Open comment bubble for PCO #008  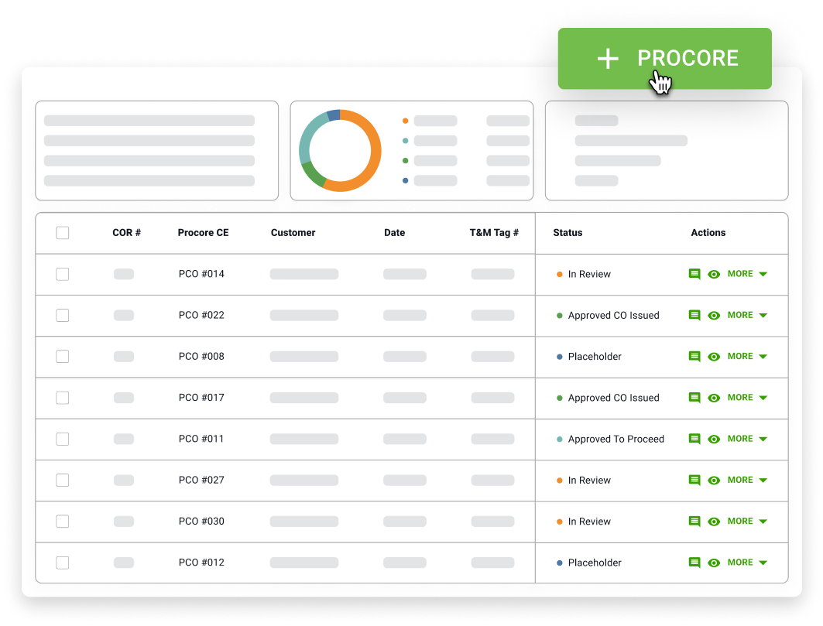[x=694, y=357]
